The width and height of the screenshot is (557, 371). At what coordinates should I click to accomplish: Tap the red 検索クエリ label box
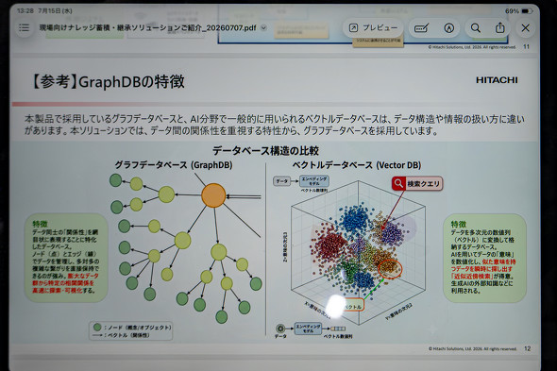click(417, 183)
